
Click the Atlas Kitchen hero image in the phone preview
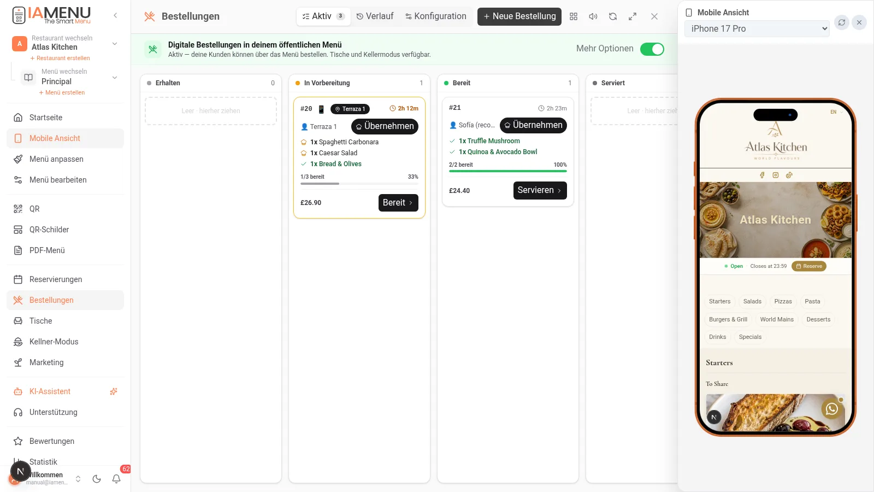(x=776, y=220)
